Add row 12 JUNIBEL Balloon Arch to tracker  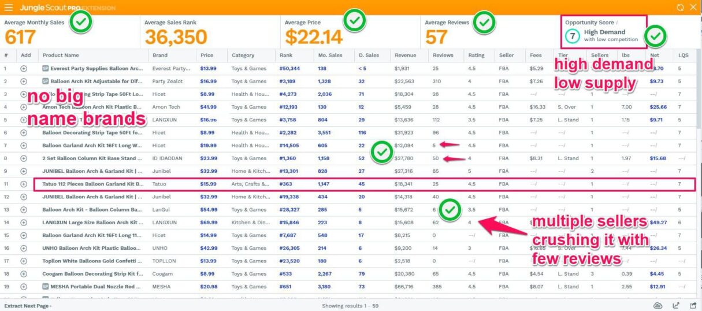[x=24, y=197]
